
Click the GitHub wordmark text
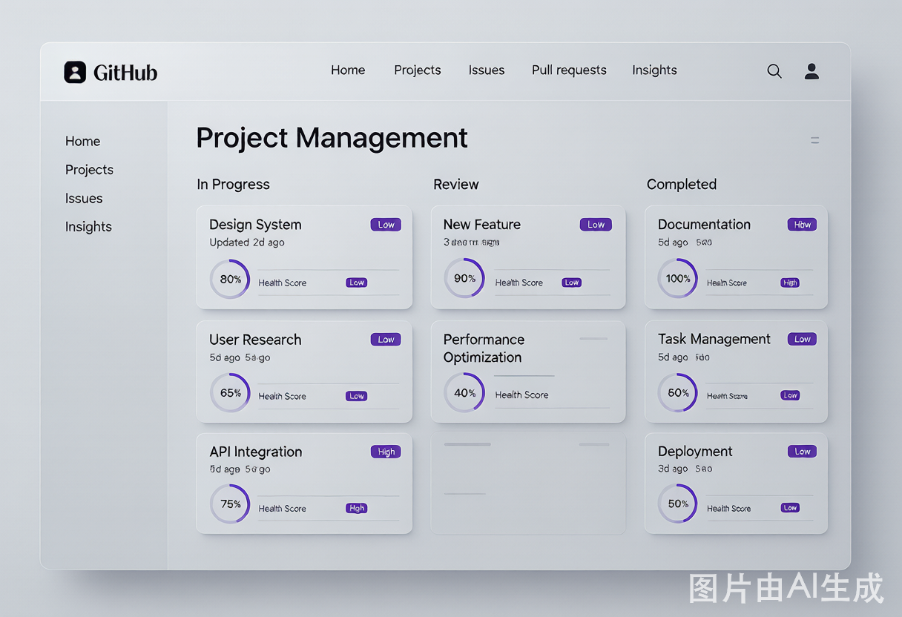coord(125,73)
